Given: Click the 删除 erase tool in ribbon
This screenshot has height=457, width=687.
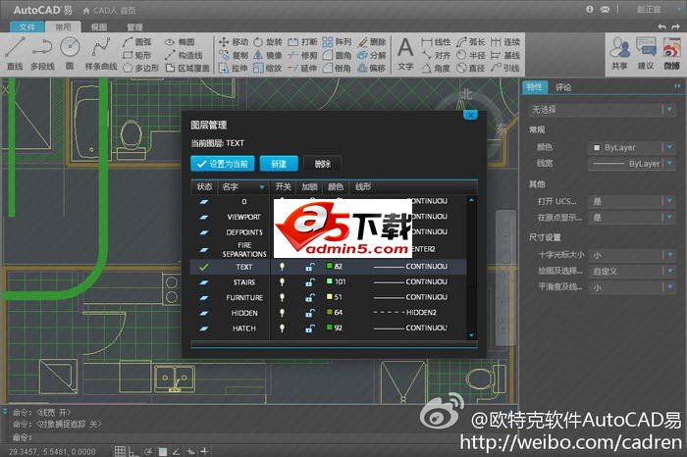Looking at the screenshot, I should tap(372, 42).
